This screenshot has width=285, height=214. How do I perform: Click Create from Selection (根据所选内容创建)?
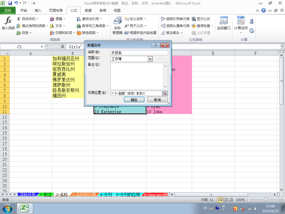(140, 33)
